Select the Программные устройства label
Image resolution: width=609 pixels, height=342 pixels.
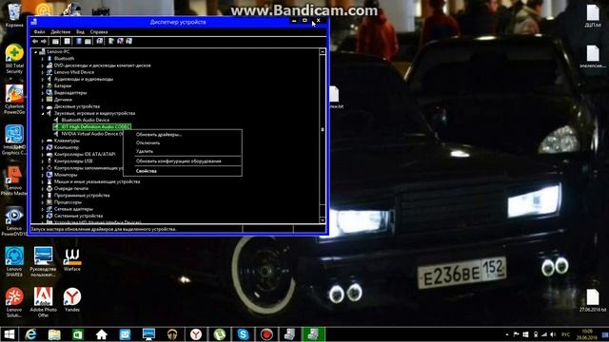[x=82, y=196]
